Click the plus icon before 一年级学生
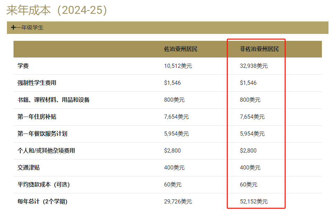This screenshot has width=334, height=210. (x=14, y=27)
